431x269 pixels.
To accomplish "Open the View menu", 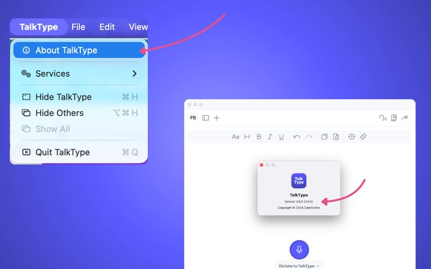I will pos(138,27).
